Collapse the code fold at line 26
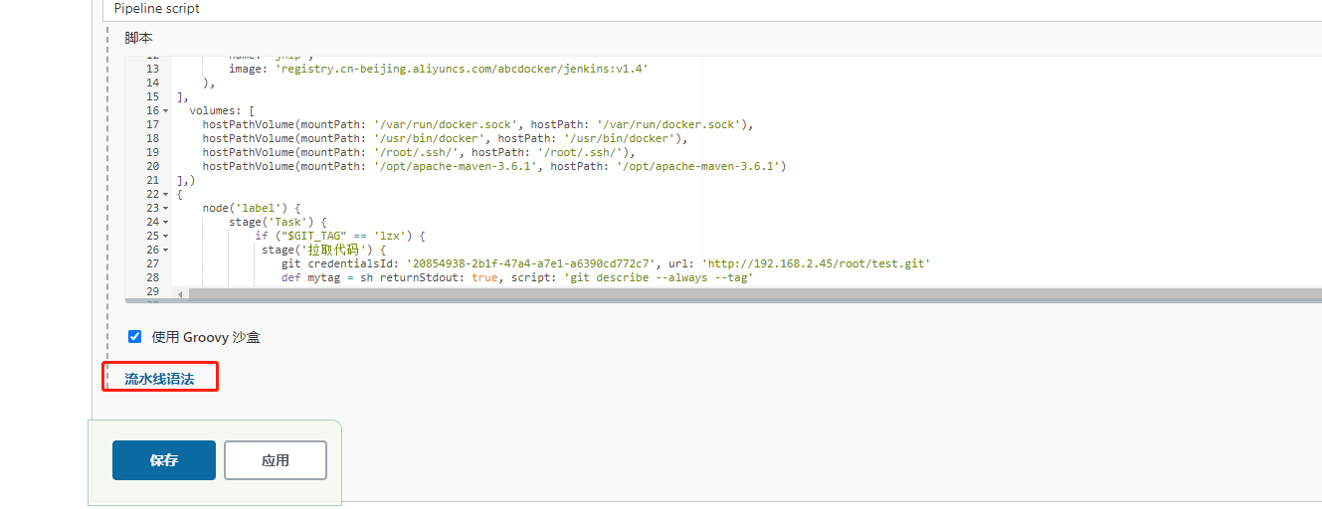1322x509 pixels. click(166, 250)
